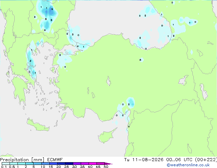Click the precipitation value '2' in eastern Greece
Screen dimensions: 217x168
coord(30,61)
